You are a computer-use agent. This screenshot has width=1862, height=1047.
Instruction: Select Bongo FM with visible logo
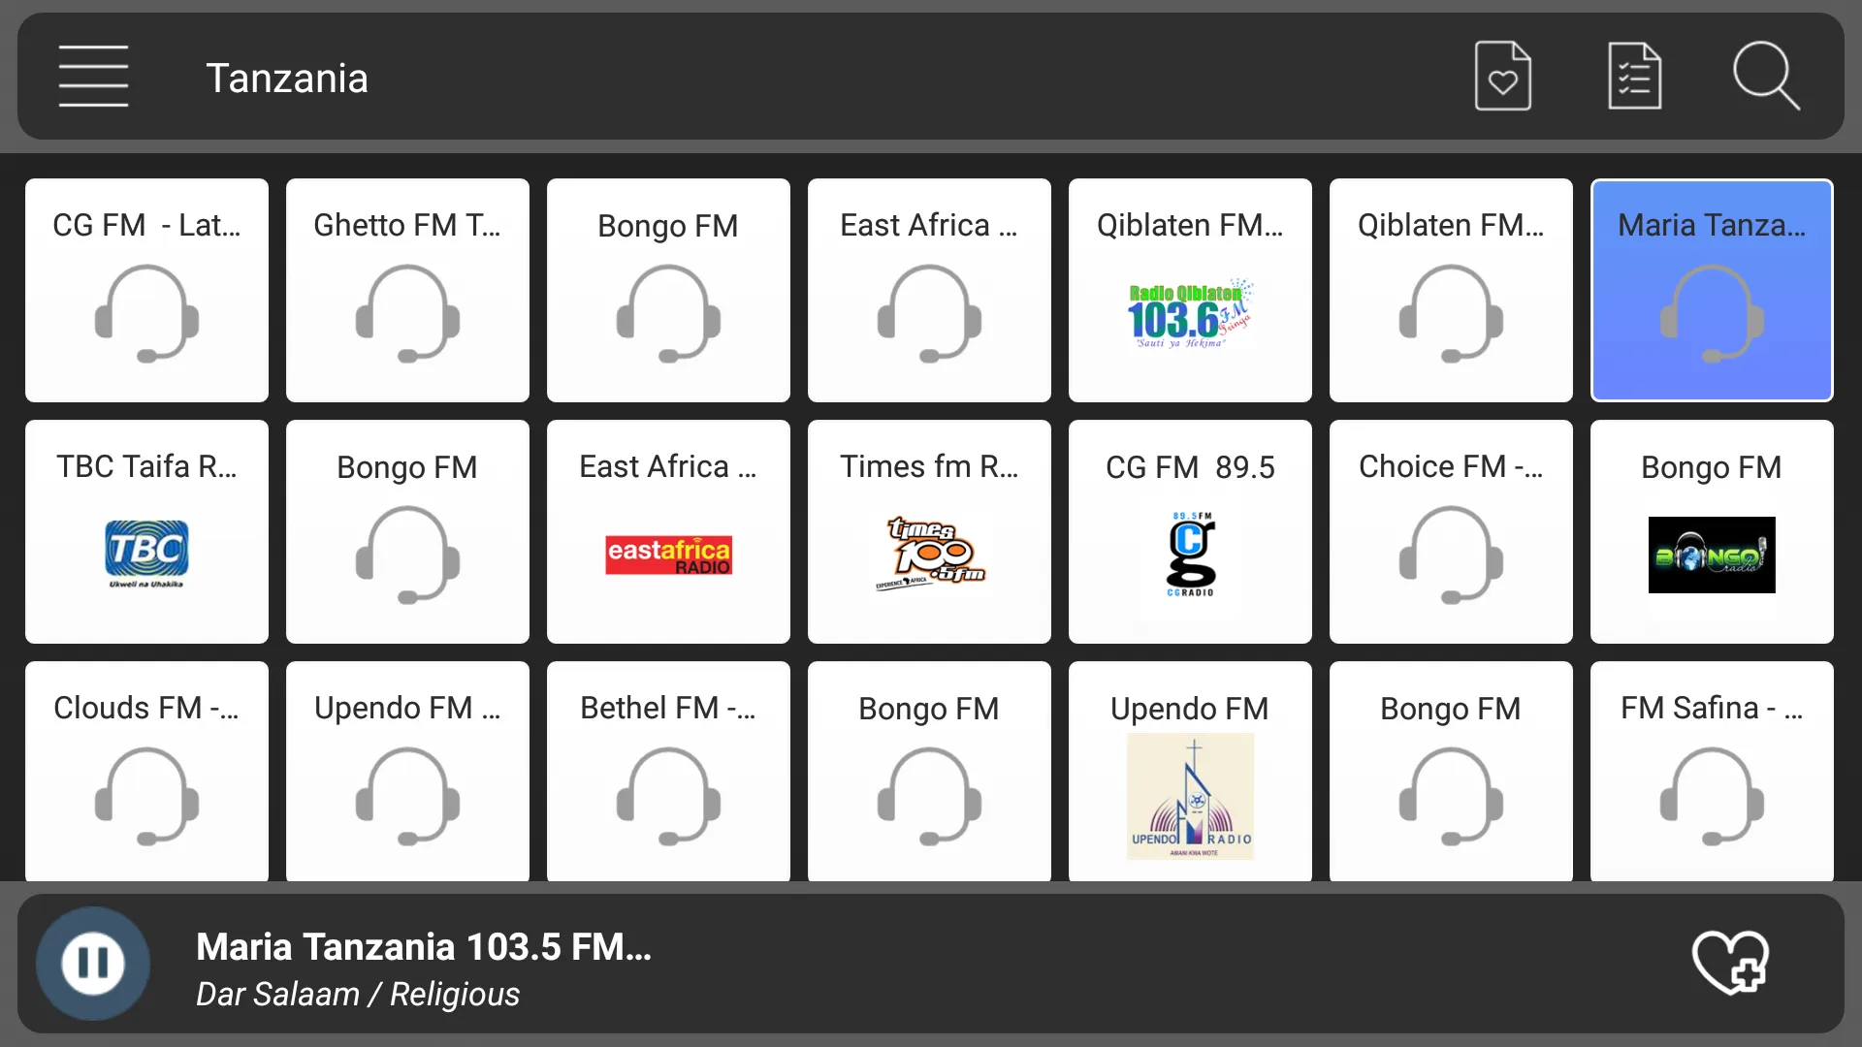coord(1711,530)
